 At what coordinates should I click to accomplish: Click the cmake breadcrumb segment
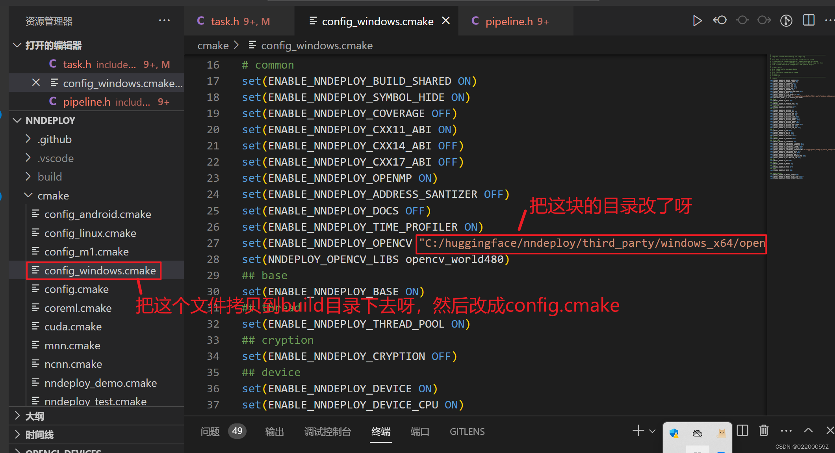pos(213,46)
